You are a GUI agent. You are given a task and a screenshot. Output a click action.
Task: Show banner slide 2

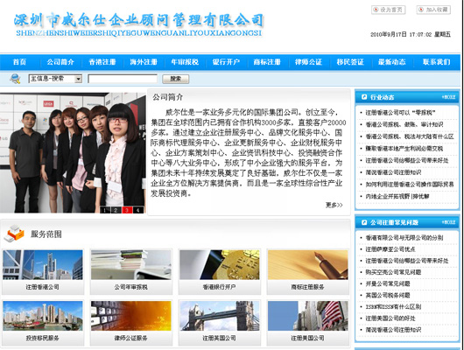pyautogui.click(x=116, y=210)
